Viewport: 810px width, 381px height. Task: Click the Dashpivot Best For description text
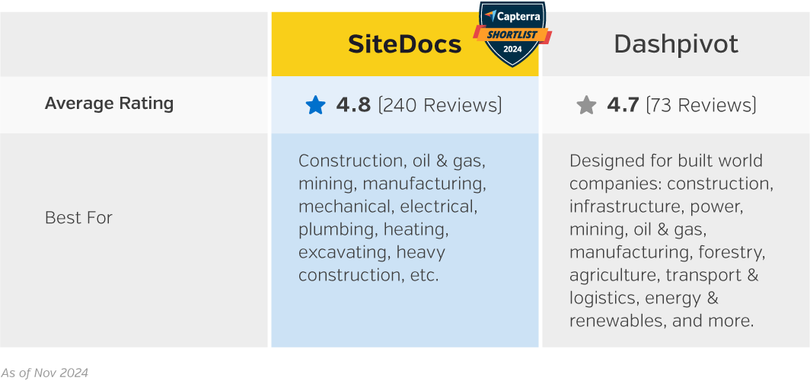click(x=671, y=241)
